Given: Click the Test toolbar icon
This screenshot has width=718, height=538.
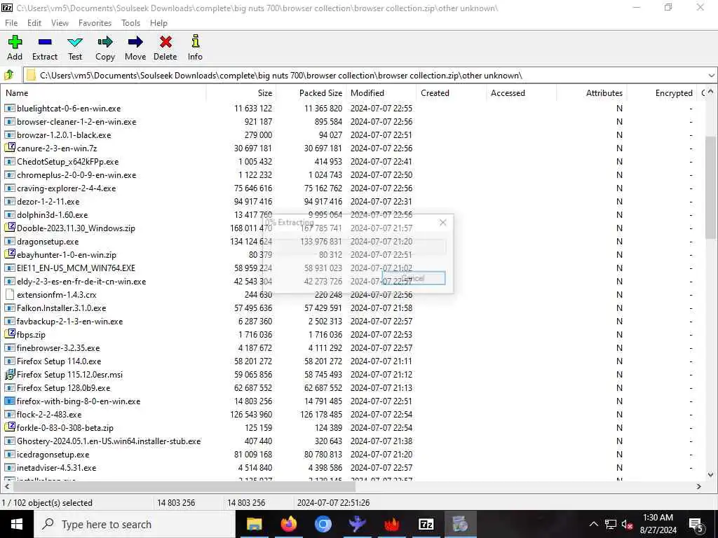Looking at the screenshot, I should (x=75, y=42).
